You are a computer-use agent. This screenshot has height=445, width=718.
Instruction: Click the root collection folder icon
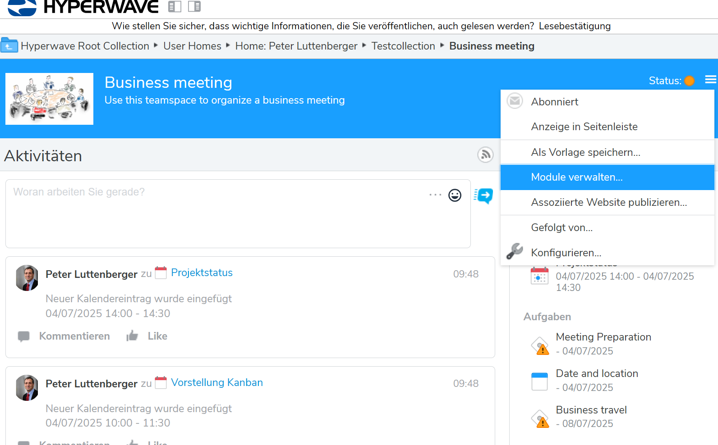pos(9,46)
